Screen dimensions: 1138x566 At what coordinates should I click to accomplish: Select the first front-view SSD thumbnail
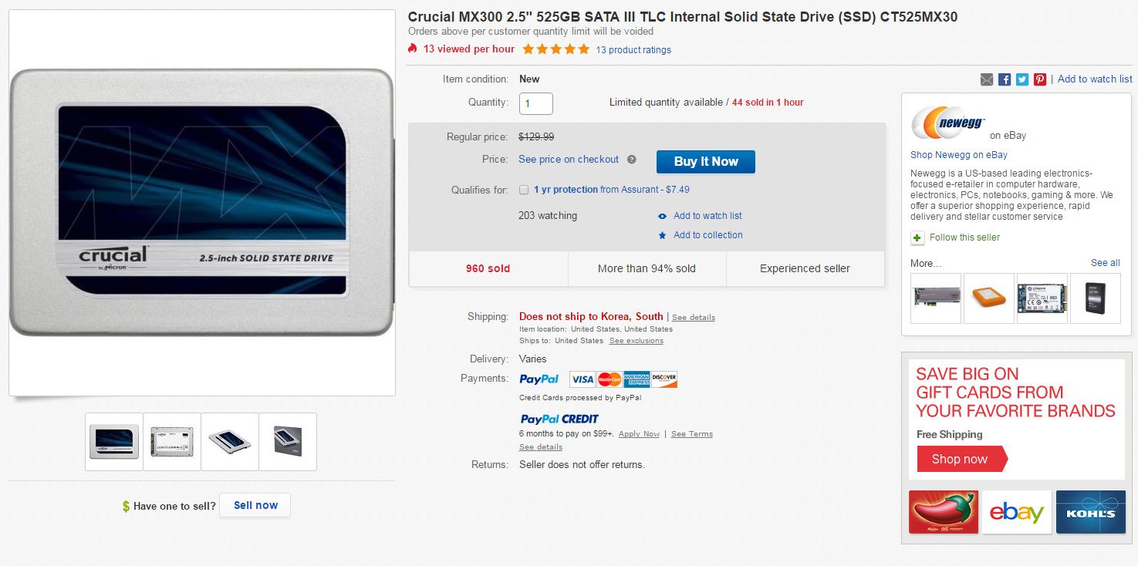114,442
